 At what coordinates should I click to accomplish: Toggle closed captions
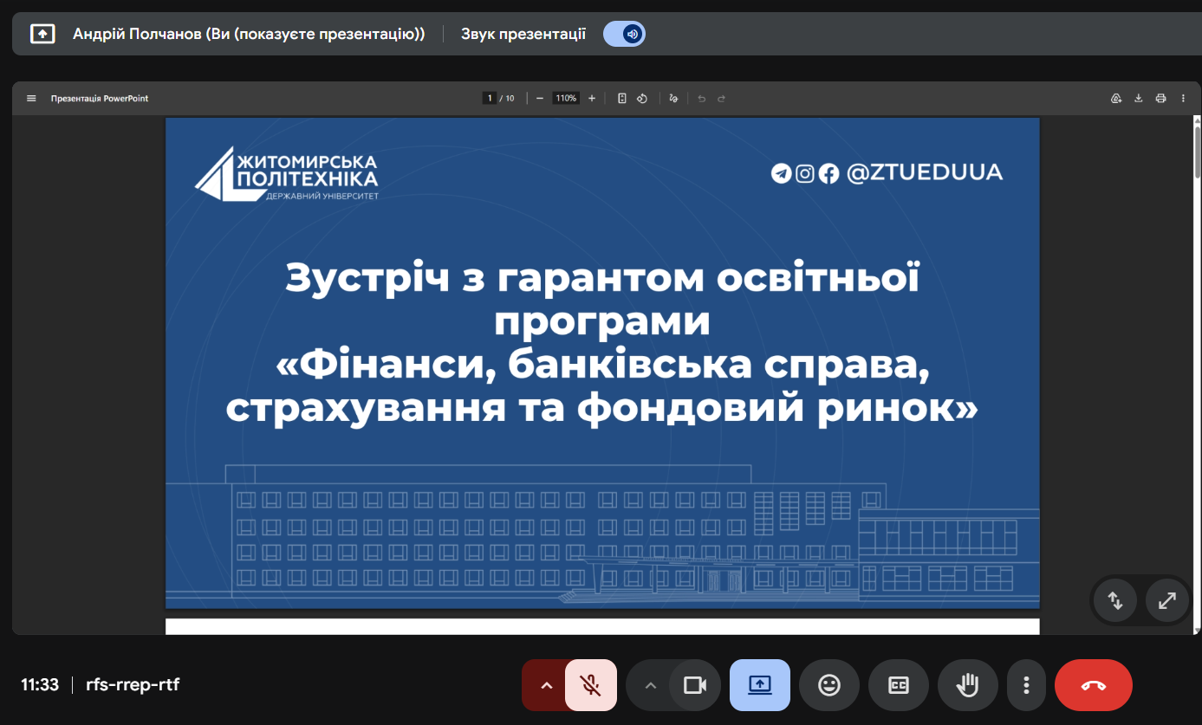click(x=898, y=685)
